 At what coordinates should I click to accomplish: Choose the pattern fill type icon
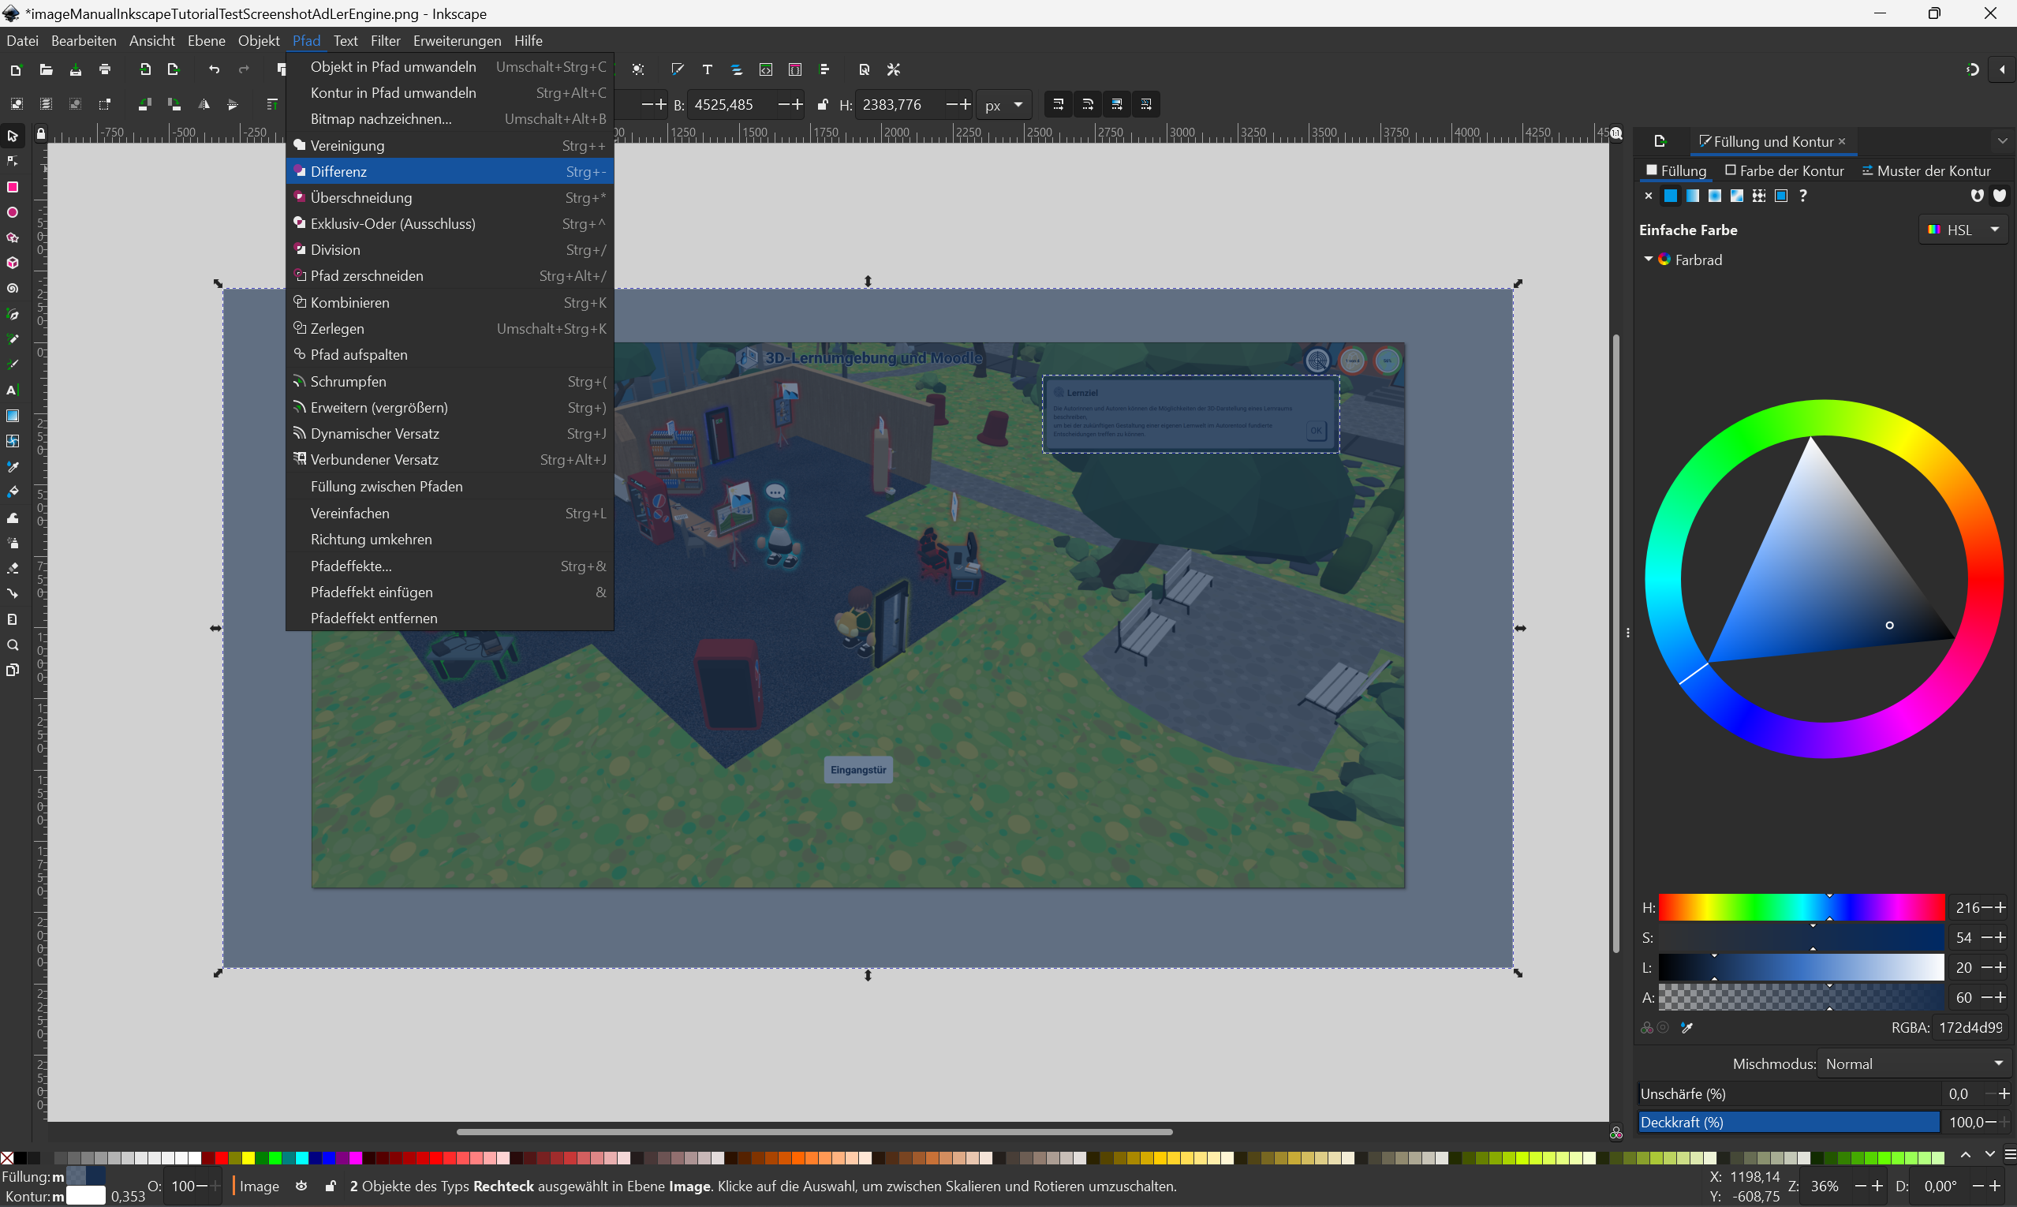pyautogui.click(x=1758, y=196)
